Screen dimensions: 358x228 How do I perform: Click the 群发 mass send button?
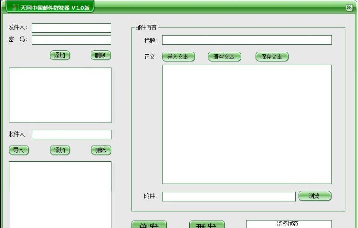click(x=207, y=224)
